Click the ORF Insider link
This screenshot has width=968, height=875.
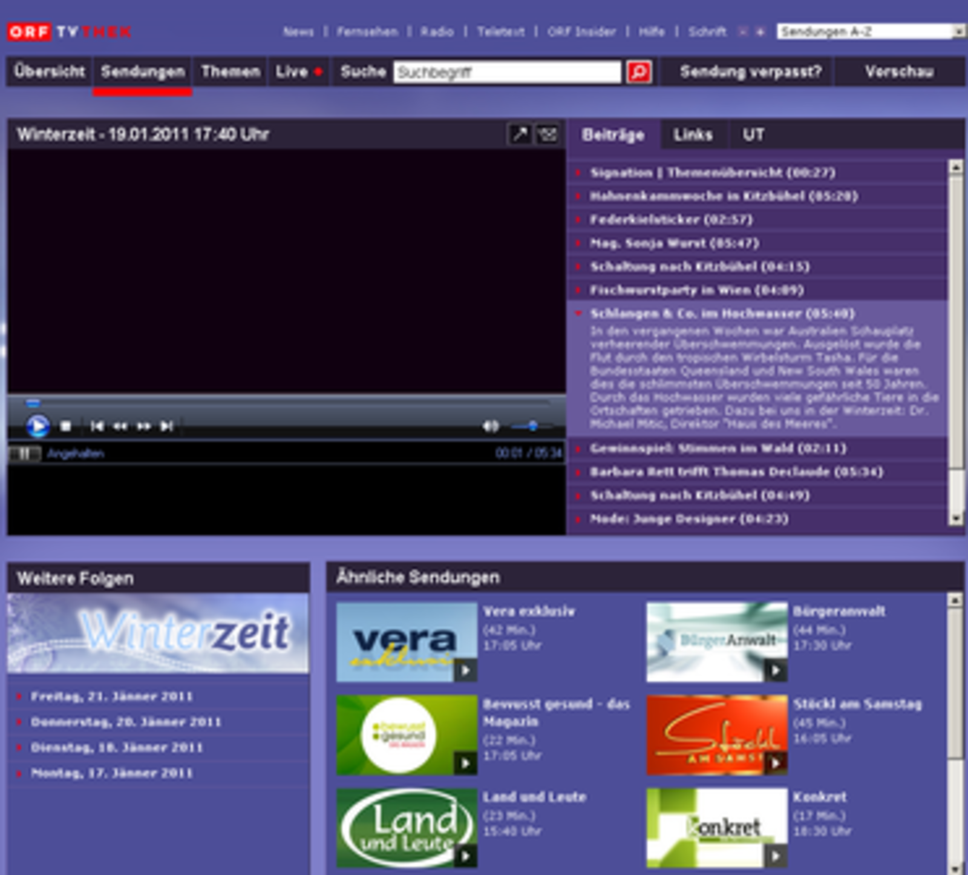(581, 31)
